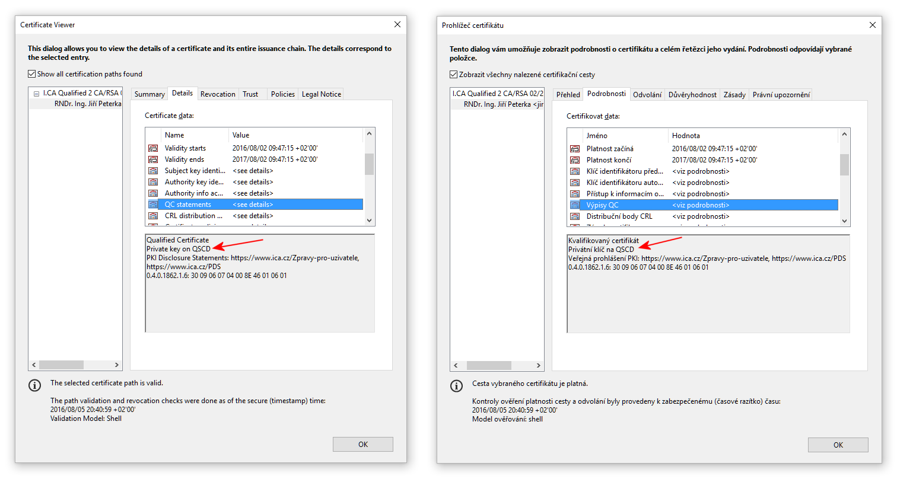Click the Value column header
This screenshot has height=479, width=897.
[x=296, y=135]
